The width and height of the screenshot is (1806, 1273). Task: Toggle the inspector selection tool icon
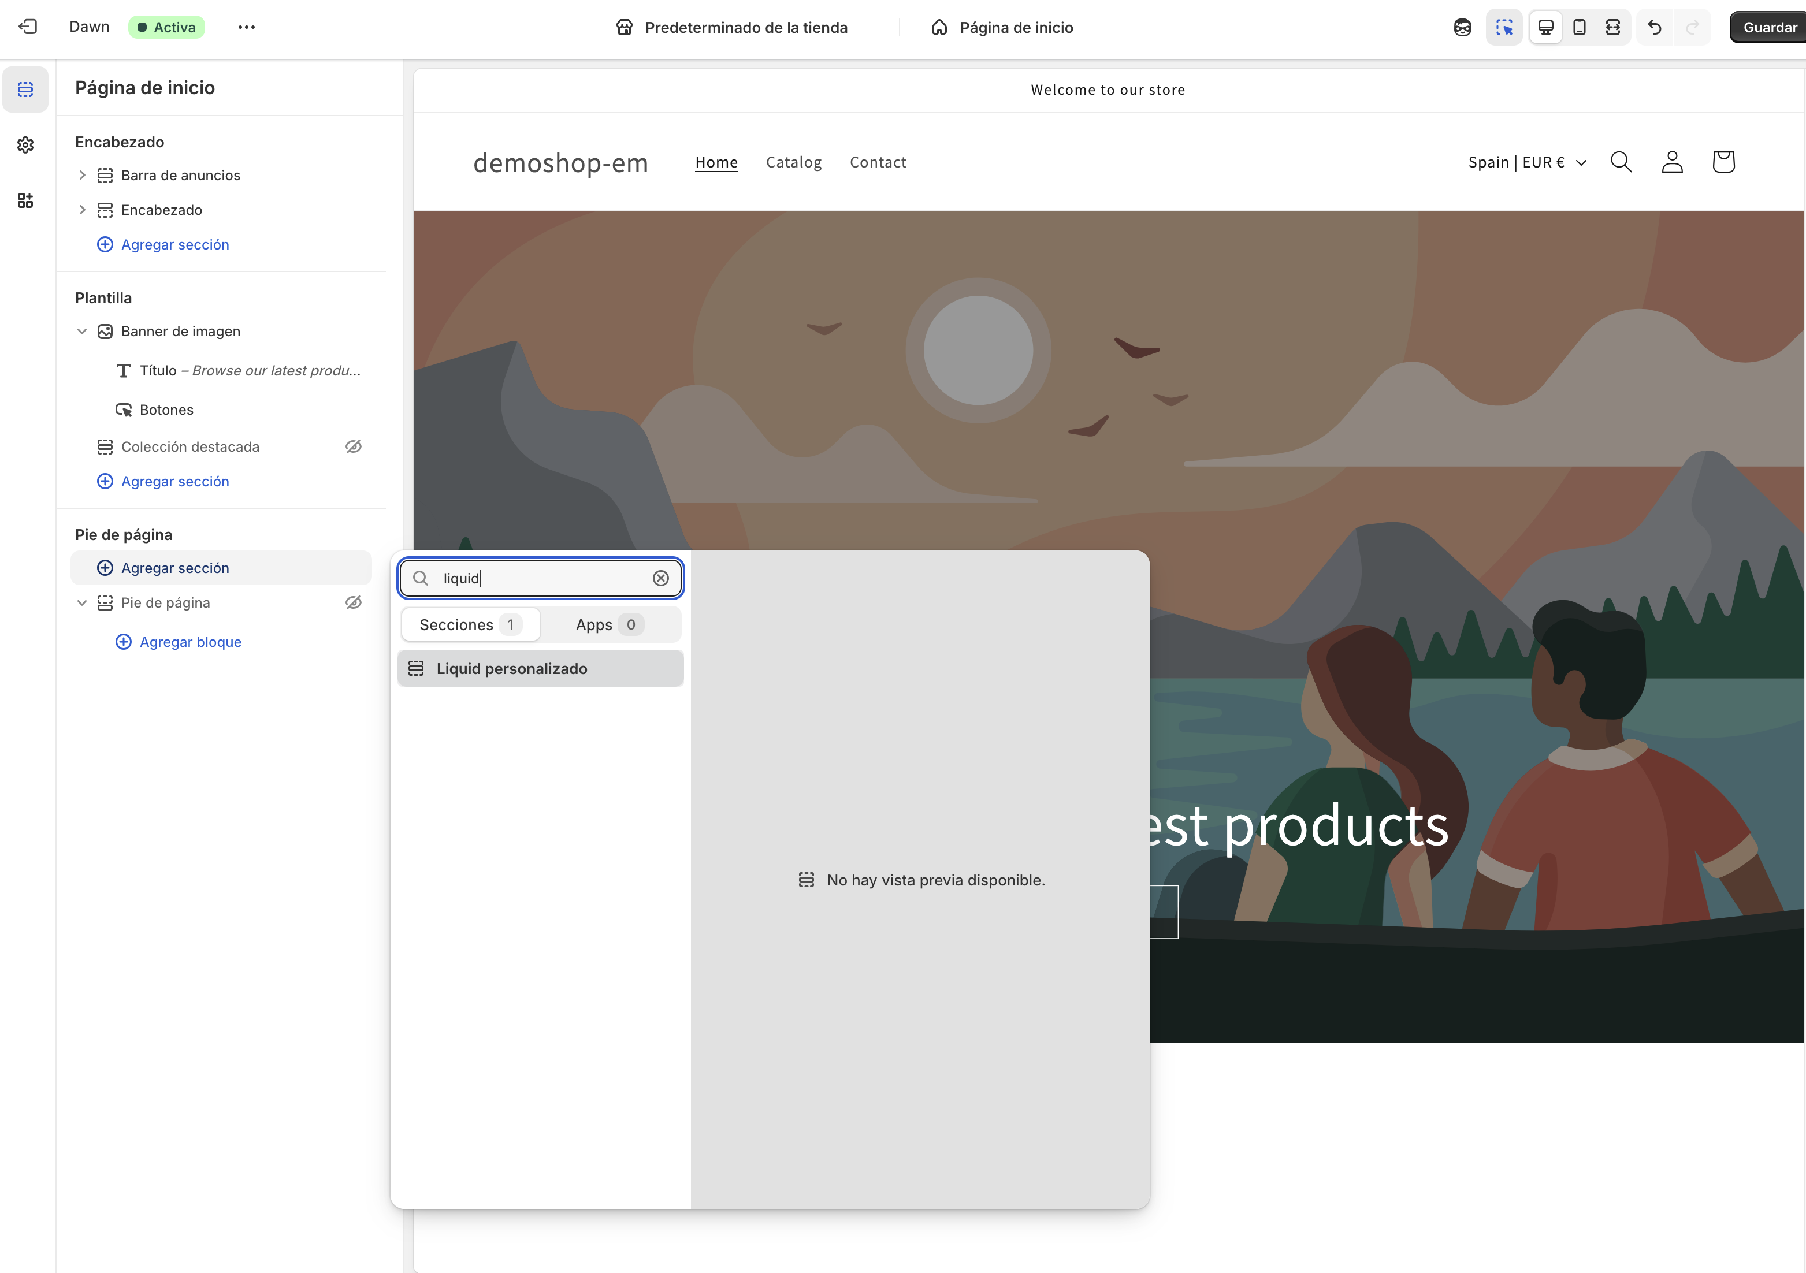coord(1504,28)
